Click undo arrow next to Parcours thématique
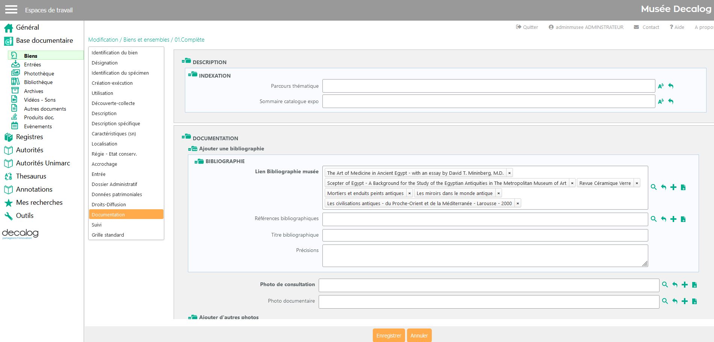The height and width of the screenshot is (342, 714). pyautogui.click(x=671, y=86)
